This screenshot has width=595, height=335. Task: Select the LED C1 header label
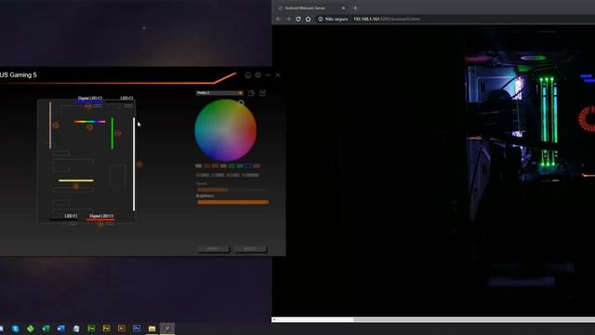coord(71,216)
